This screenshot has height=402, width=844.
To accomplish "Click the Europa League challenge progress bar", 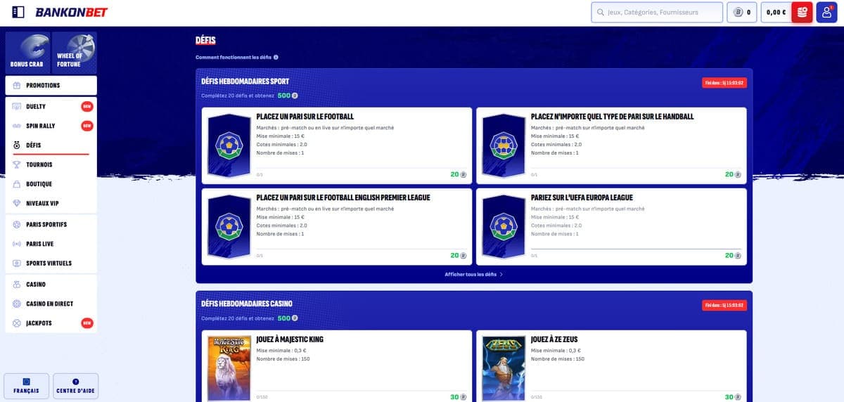I will 636,250.
